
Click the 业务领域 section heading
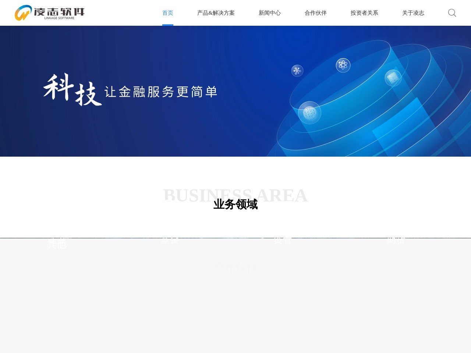(x=235, y=204)
